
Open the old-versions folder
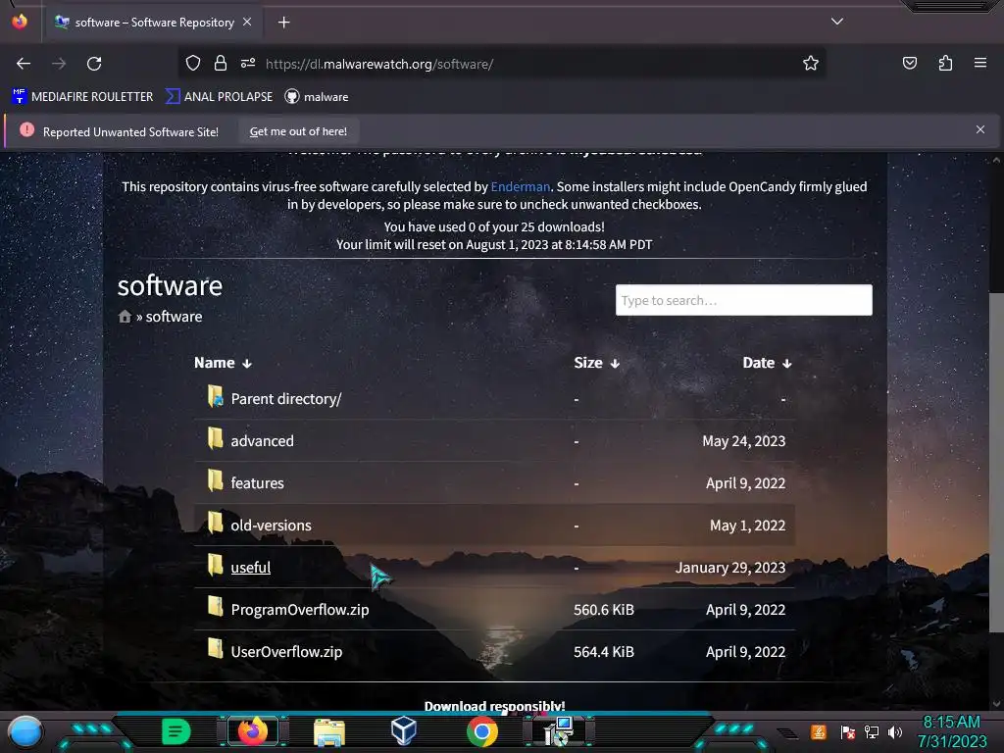point(271,526)
